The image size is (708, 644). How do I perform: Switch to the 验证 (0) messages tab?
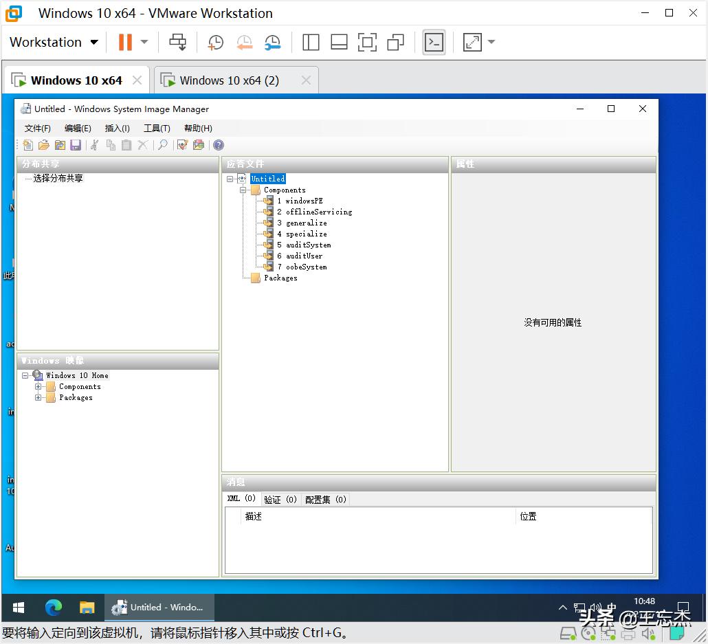pos(280,499)
